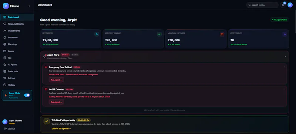Click the Logout link
Image resolution: width=296 pixels, height=134 pixels.
(x=11, y=129)
